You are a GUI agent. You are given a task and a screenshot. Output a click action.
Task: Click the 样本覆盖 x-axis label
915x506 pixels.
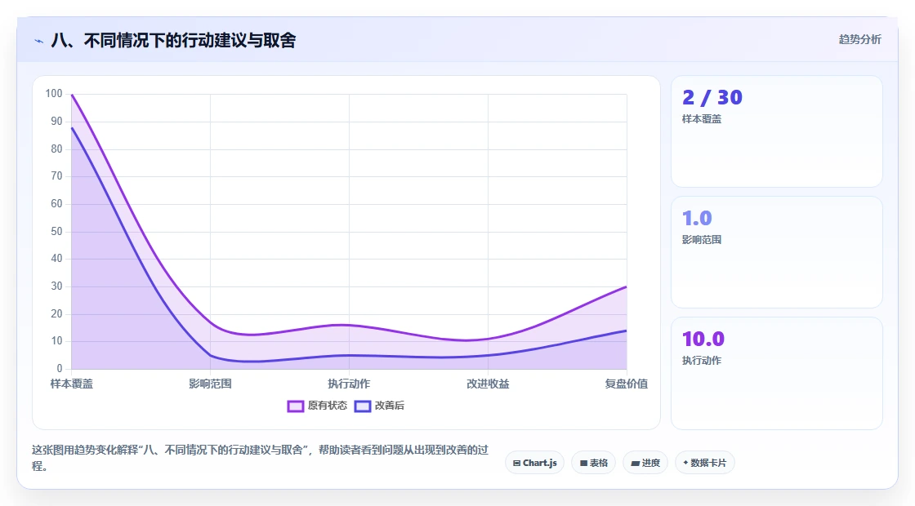tap(72, 384)
